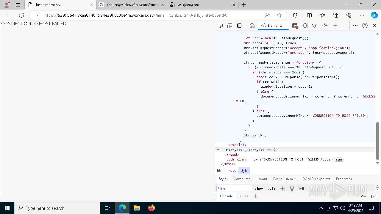Select head in the DOM breadcrumb
The image size is (381, 214).
click(232, 171)
